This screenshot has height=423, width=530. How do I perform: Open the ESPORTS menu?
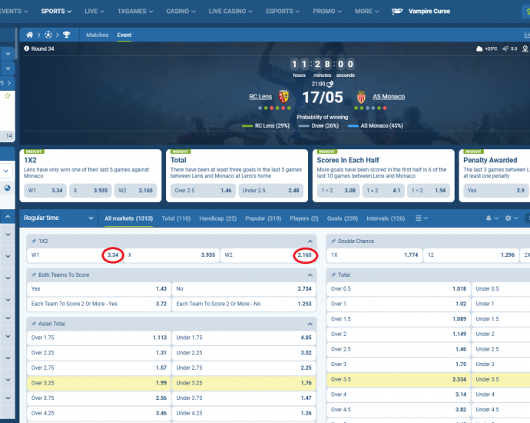pyautogui.click(x=283, y=12)
